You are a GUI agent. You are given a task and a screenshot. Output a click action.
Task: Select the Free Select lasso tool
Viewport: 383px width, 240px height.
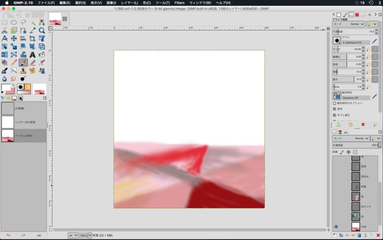coord(23,23)
